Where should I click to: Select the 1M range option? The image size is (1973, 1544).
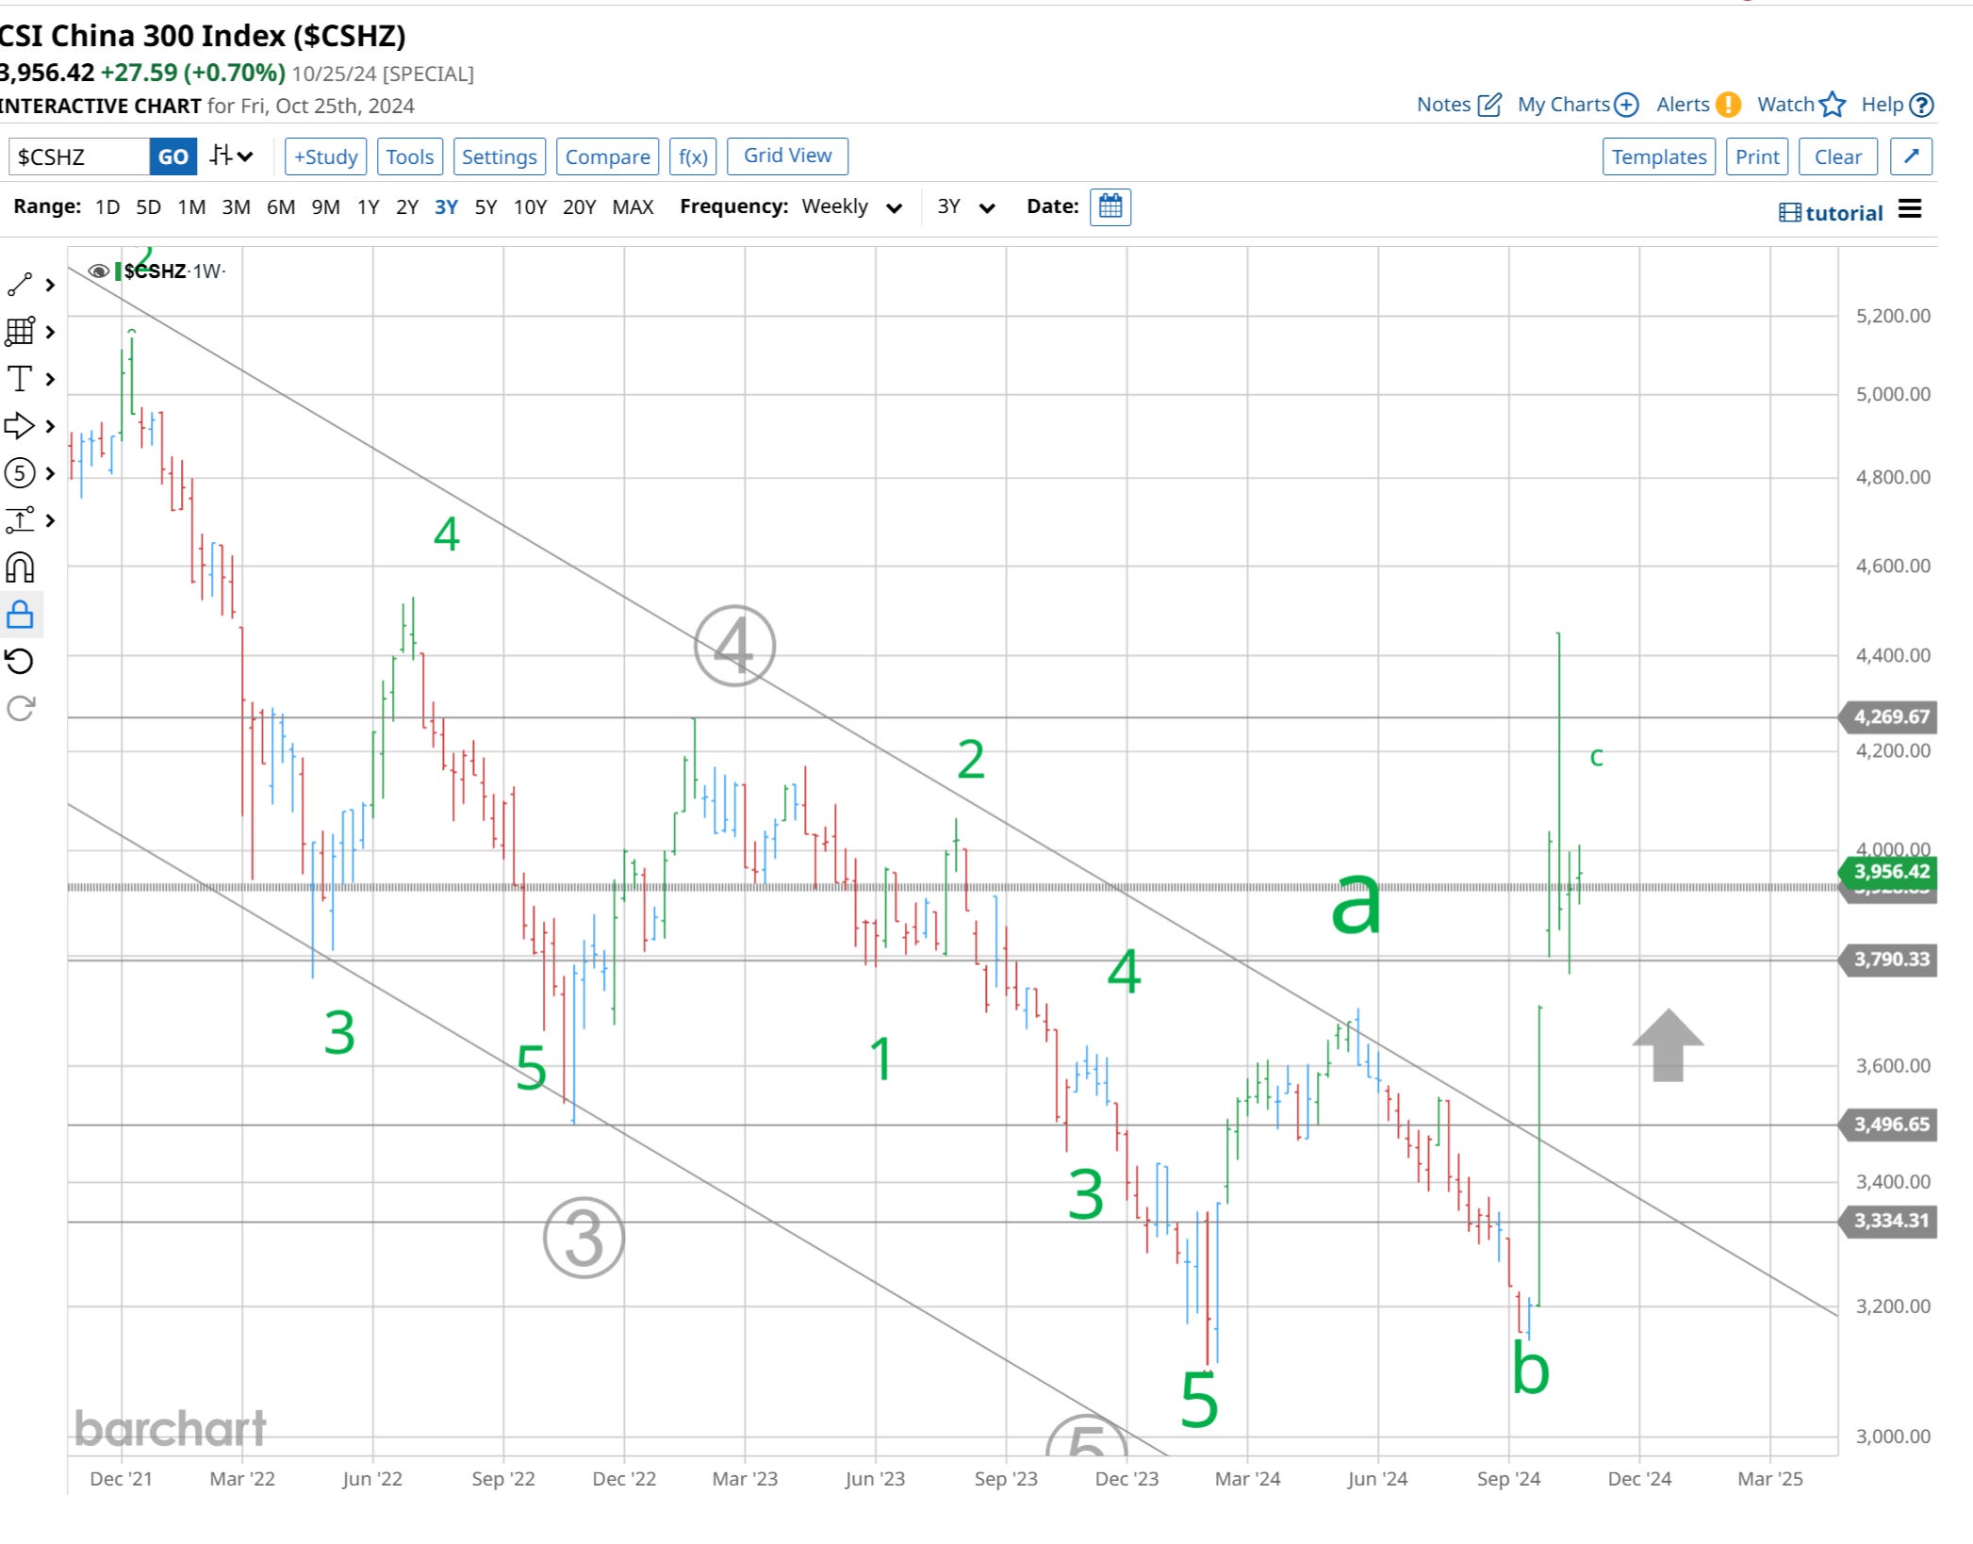[x=191, y=207]
